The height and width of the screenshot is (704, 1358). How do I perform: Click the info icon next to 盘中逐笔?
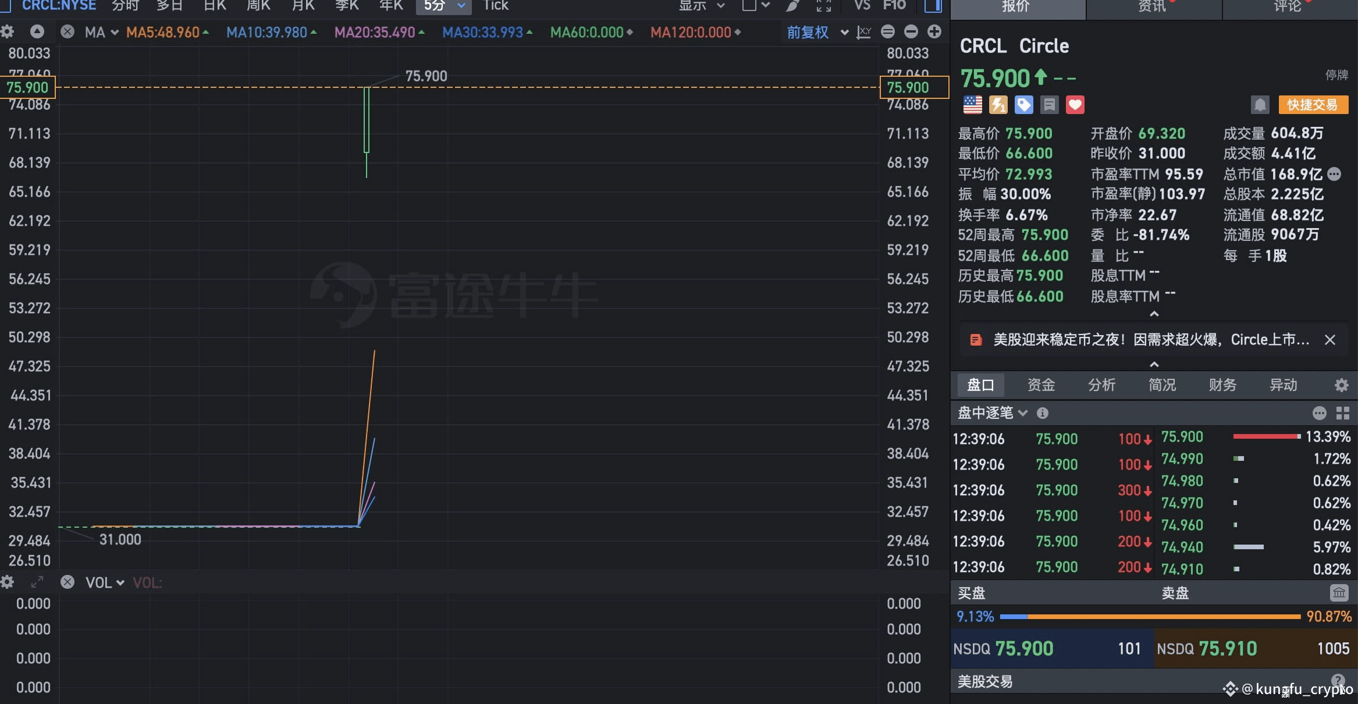pyautogui.click(x=1043, y=413)
